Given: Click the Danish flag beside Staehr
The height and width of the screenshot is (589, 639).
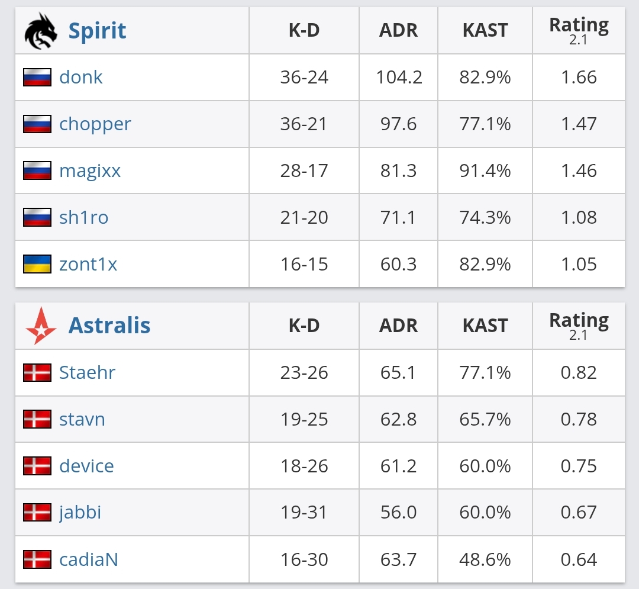Looking at the screenshot, I should coord(37,372).
